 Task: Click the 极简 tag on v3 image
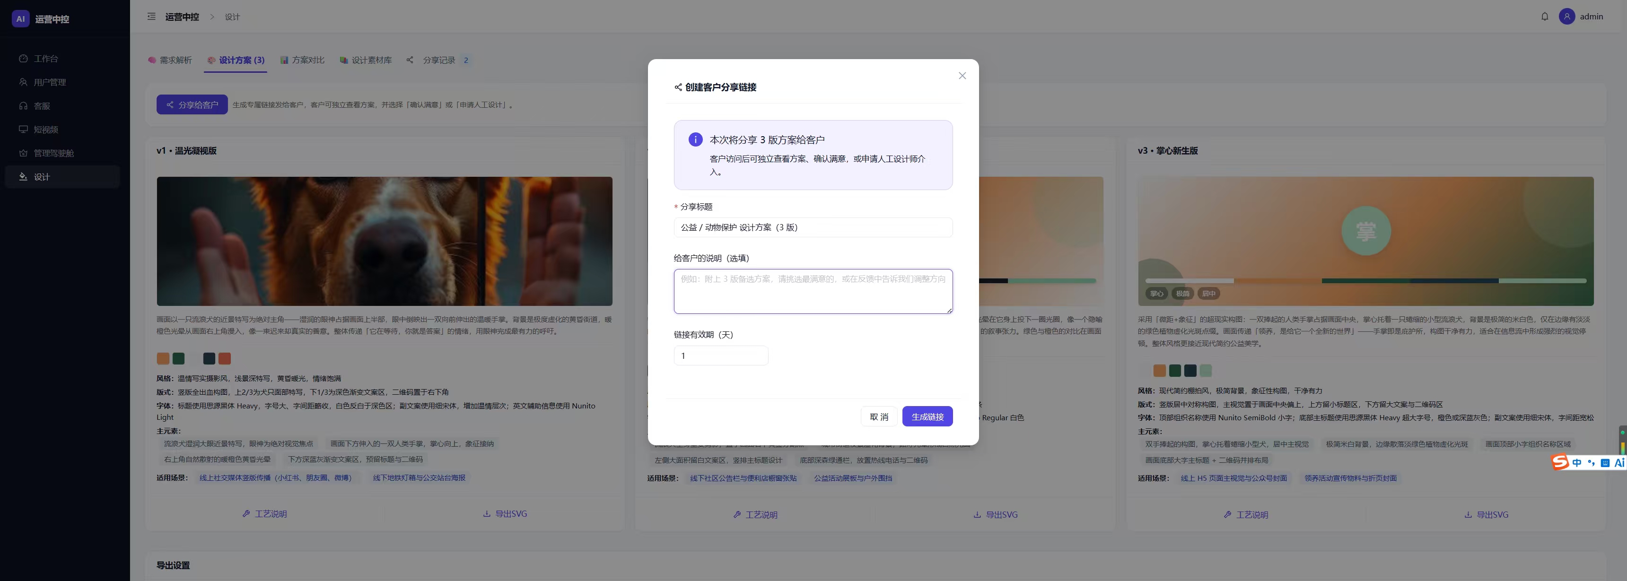tap(1183, 294)
